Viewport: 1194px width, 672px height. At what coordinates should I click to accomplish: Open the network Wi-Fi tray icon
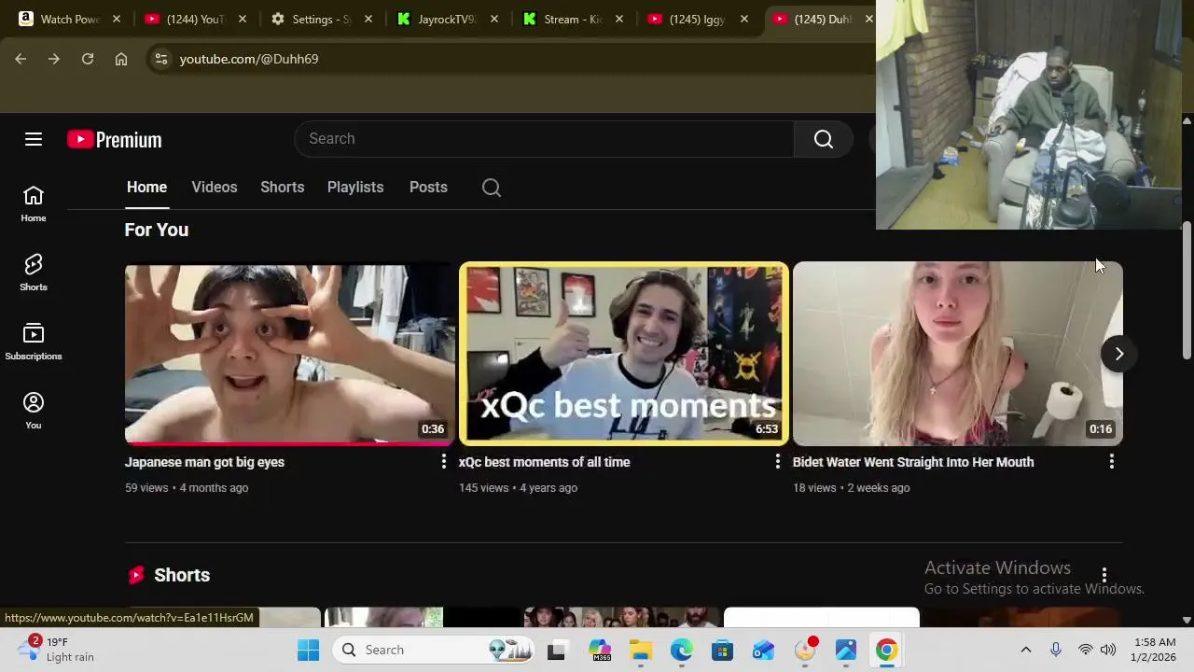1086,650
